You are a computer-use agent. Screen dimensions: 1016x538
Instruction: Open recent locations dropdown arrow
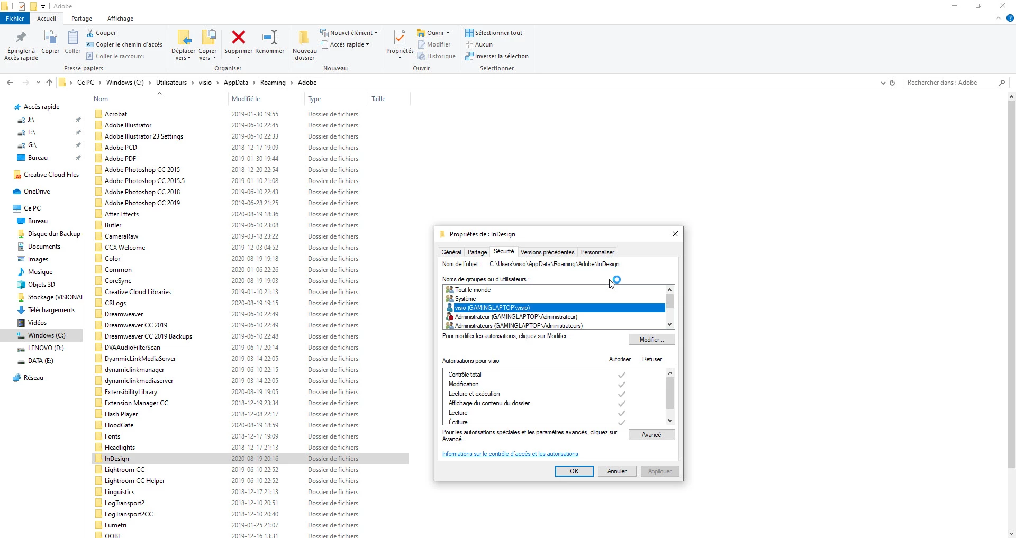(38, 83)
